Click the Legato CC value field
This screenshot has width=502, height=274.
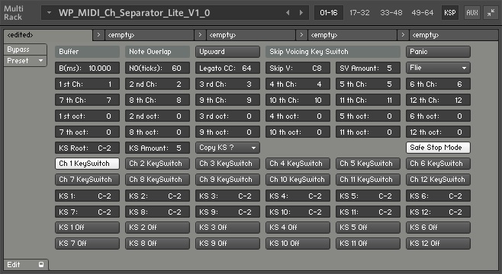[227, 68]
